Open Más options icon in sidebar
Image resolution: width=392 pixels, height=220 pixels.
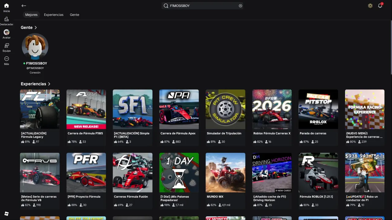pyautogui.click(x=6, y=59)
